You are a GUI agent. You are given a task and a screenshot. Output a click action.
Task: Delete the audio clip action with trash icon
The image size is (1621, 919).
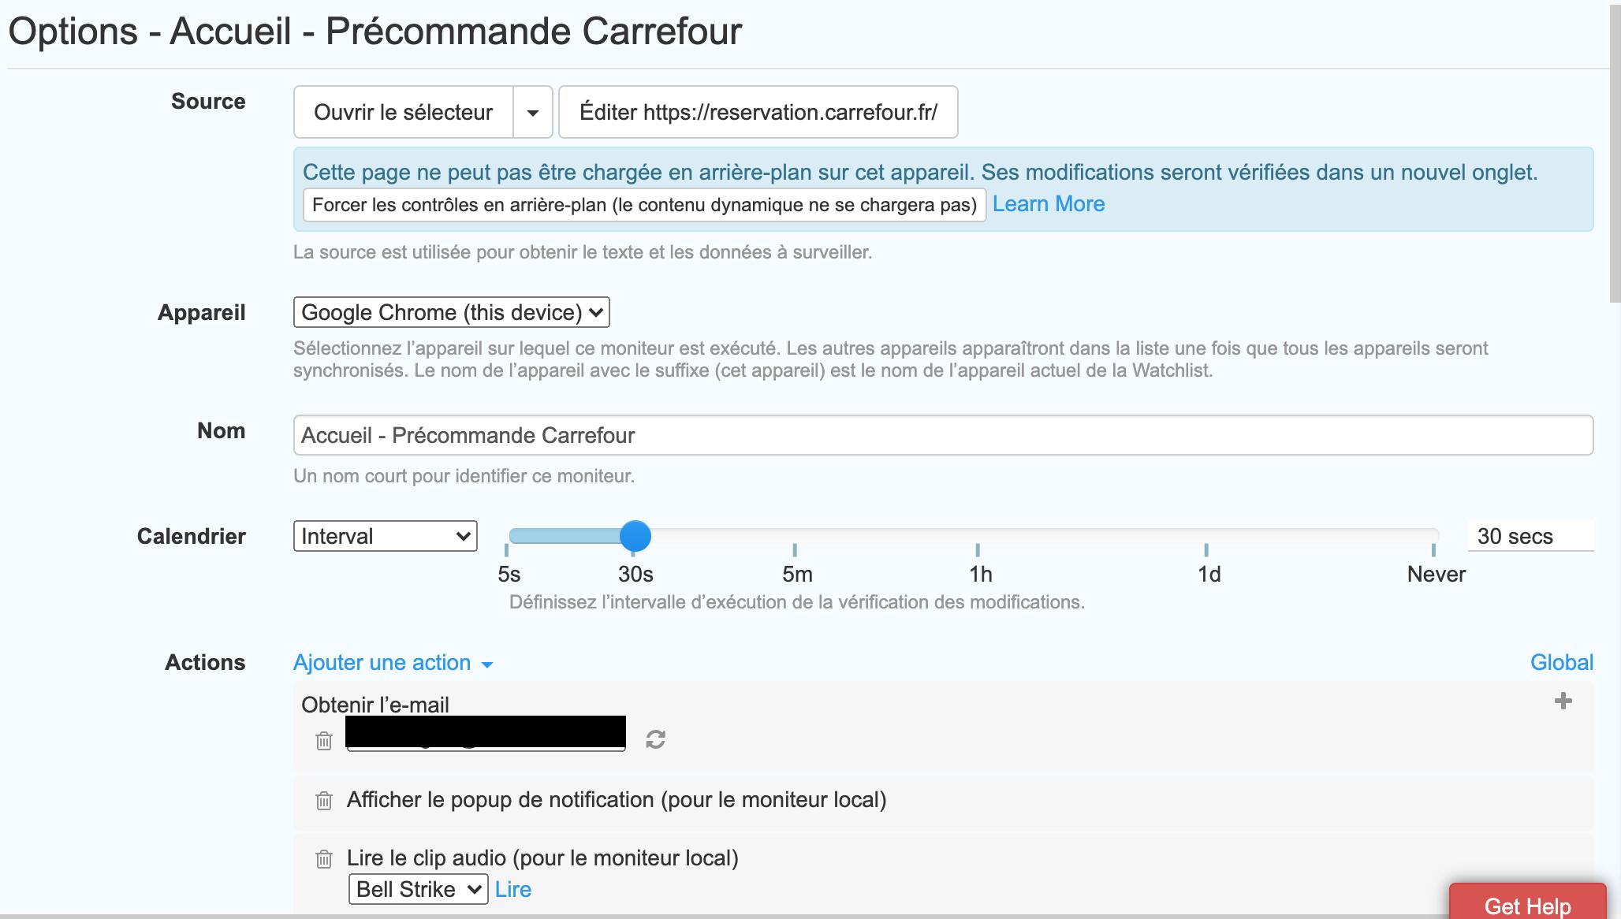(x=324, y=859)
